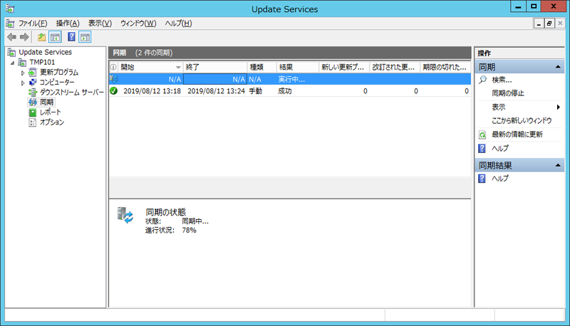Sort by the 期限の切れた... column header
Image resolution: width=570 pixels, height=326 pixels.
tap(446, 67)
